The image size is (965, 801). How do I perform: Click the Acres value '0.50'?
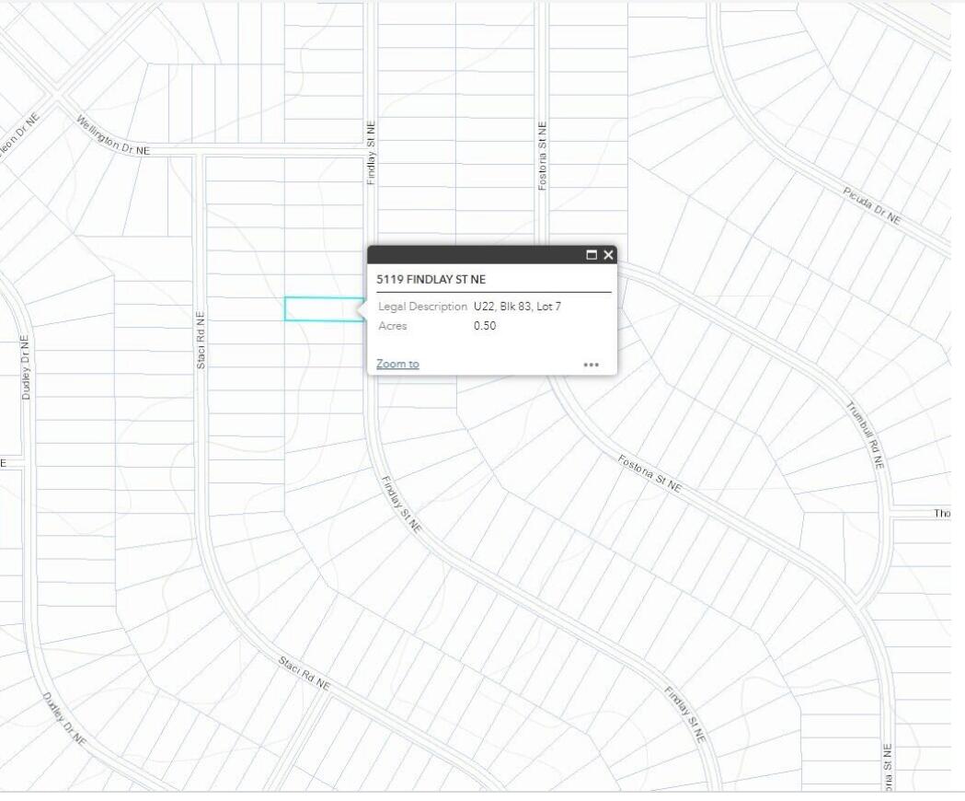pos(485,326)
